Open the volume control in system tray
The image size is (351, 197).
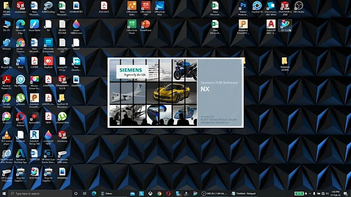(x=327, y=194)
